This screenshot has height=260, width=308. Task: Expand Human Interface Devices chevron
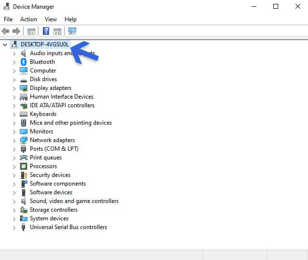(x=14, y=97)
